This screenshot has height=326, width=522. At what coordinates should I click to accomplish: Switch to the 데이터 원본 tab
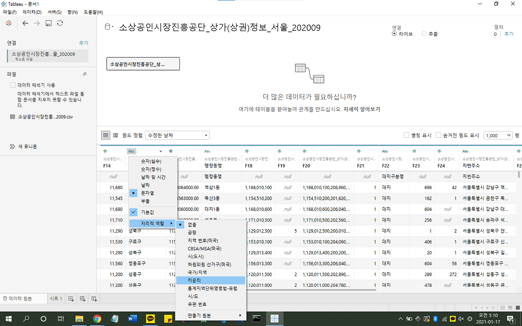click(23, 299)
